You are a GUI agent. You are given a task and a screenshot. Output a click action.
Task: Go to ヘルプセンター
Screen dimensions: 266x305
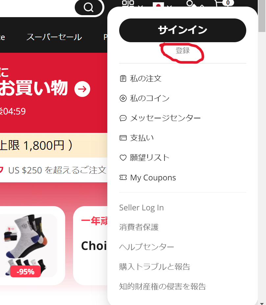point(146,247)
